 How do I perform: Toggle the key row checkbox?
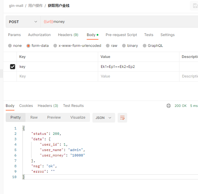(x=13, y=67)
